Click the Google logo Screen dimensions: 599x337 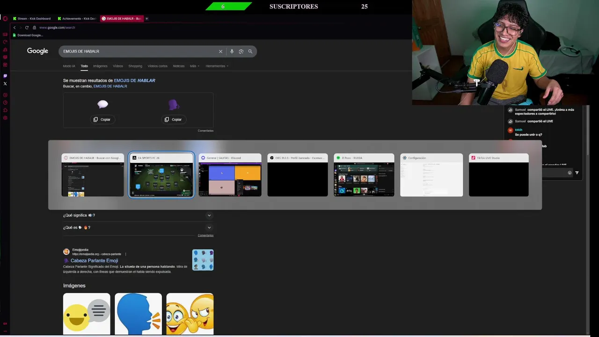point(37,51)
